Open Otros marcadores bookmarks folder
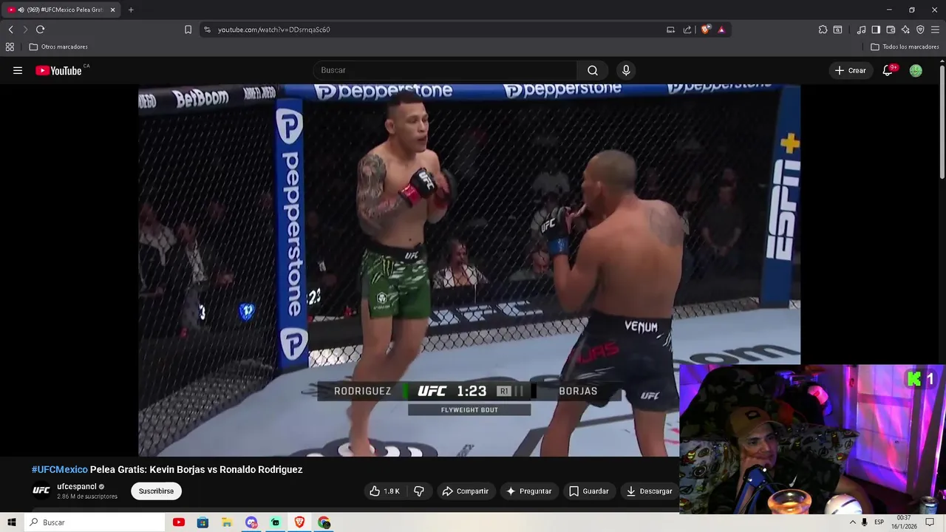The width and height of the screenshot is (946, 532). click(58, 47)
